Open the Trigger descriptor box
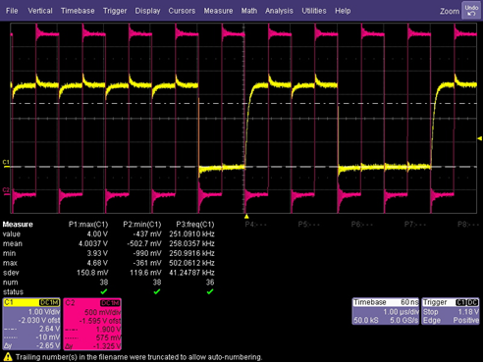The width and height of the screenshot is (484, 363). [x=451, y=311]
